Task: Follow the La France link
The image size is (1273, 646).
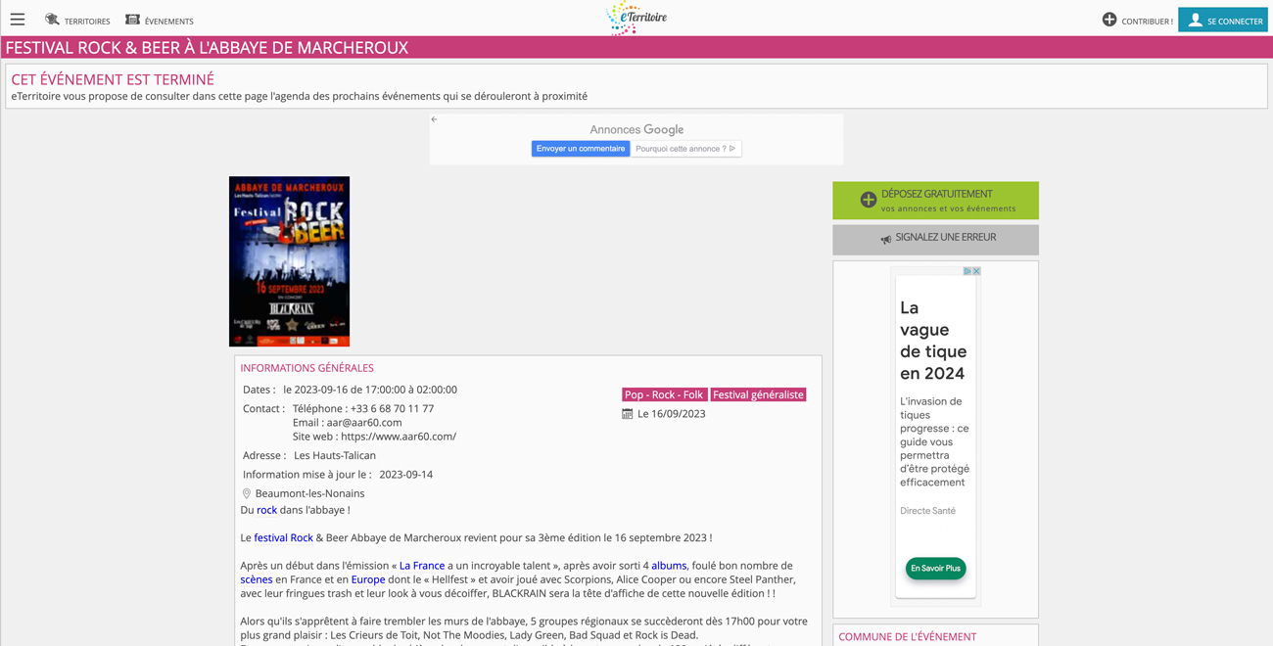Action: pos(422,566)
